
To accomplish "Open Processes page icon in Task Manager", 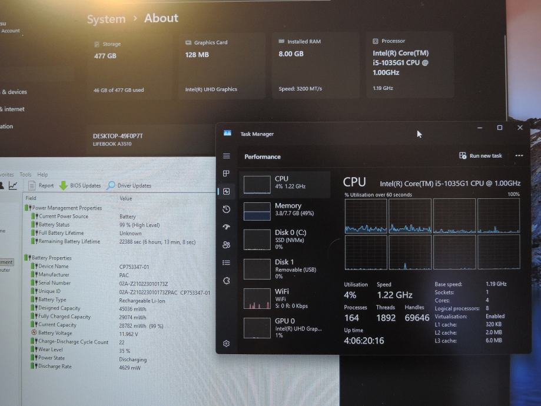I will (x=226, y=174).
